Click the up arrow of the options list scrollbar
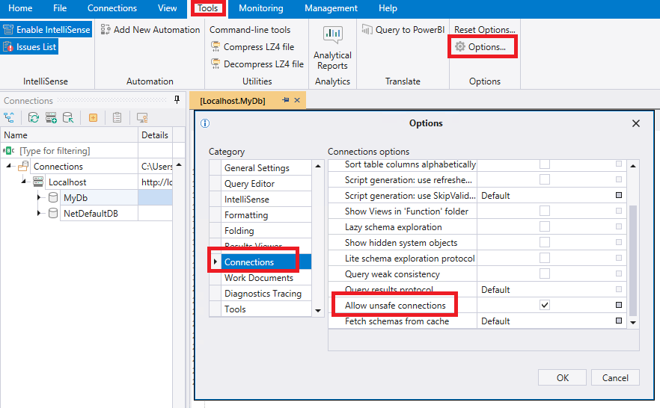660x408 pixels. click(633, 166)
